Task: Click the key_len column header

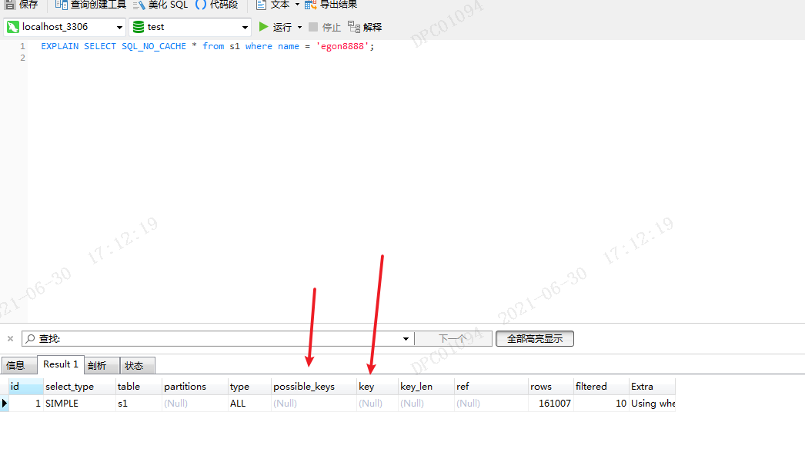Action: click(x=426, y=387)
